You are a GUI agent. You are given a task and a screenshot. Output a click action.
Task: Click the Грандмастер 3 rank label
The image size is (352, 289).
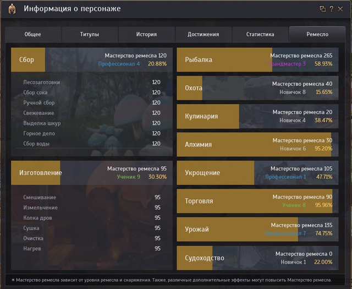tap(287, 64)
